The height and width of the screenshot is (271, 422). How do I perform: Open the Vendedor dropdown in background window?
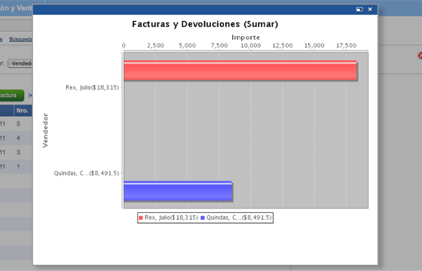(x=20, y=63)
